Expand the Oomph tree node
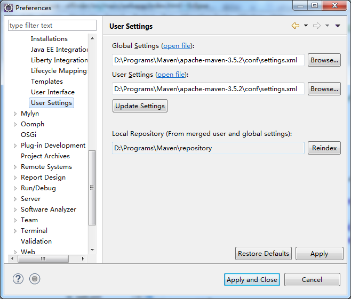Viewport: 351px width, 299px height. click(x=15, y=124)
